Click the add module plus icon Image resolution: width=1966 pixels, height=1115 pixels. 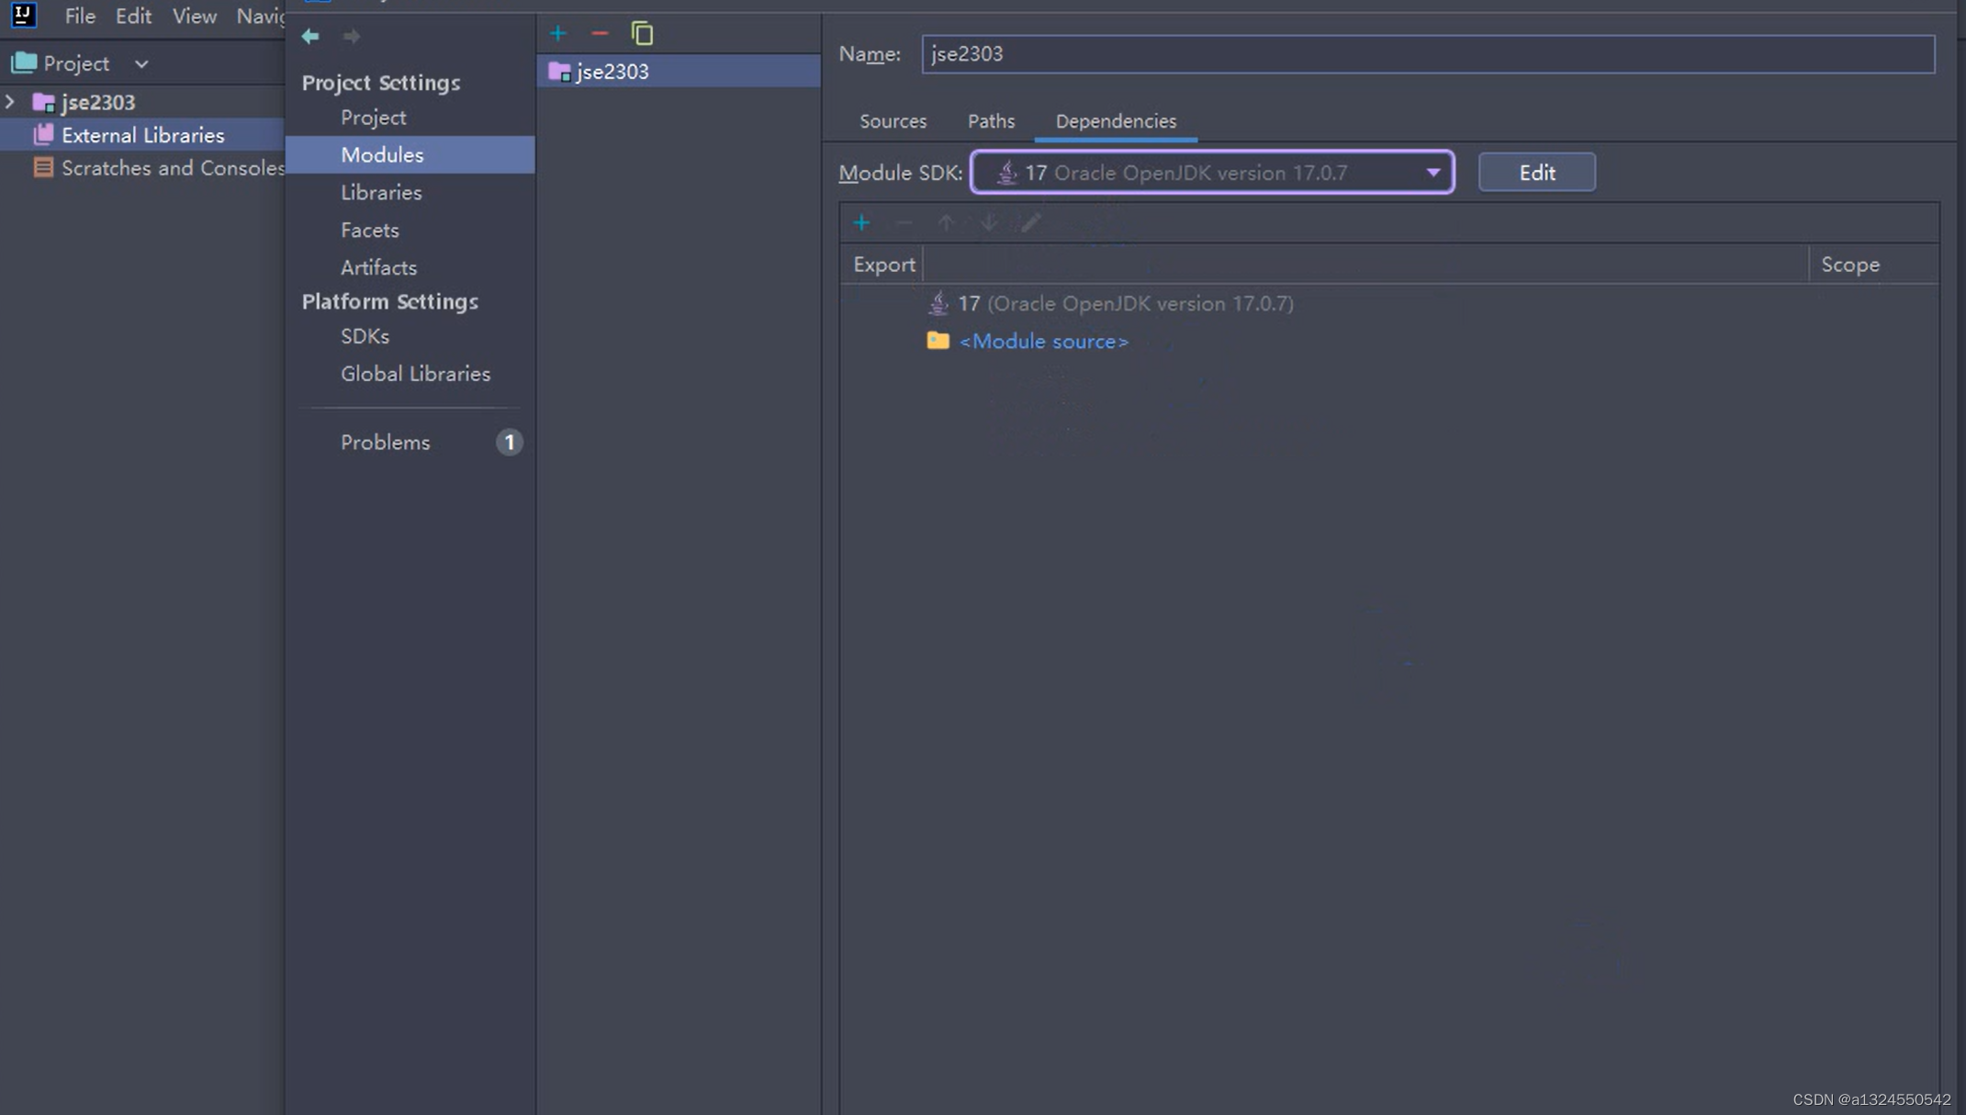coord(557,34)
